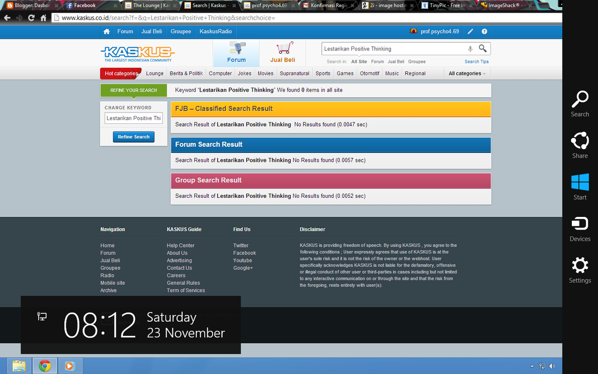Click the Chrome taskbar icon
598x374 pixels.
[x=45, y=366]
